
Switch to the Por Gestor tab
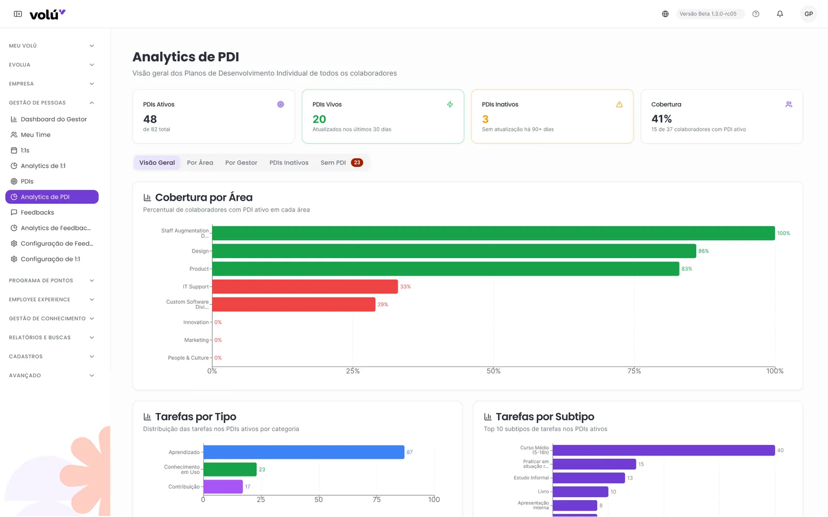[x=241, y=163]
